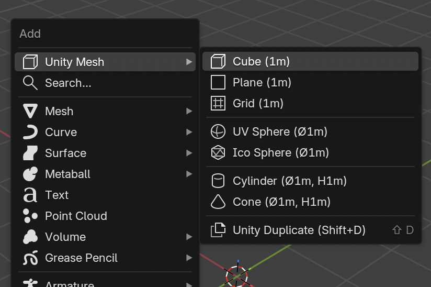Click the Armature figure icon
The width and height of the screenshot is (431, 287).
[30, 283]
